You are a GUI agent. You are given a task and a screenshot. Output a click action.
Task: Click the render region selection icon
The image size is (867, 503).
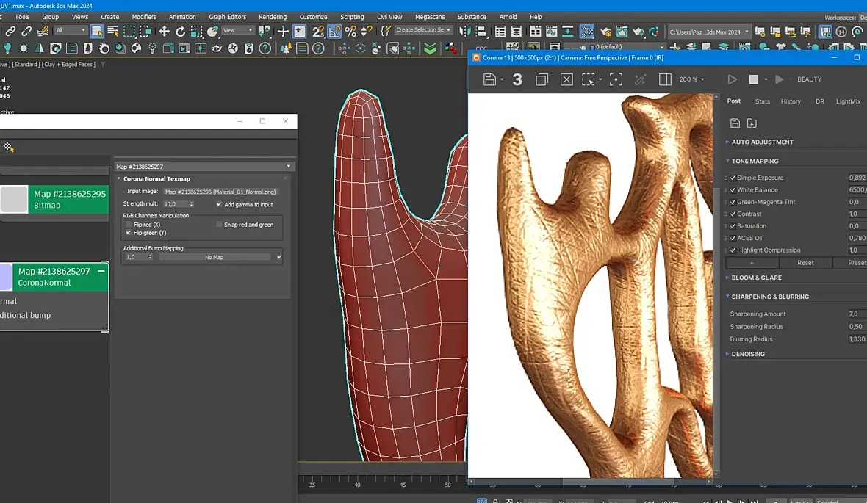[x=588, y=79]
